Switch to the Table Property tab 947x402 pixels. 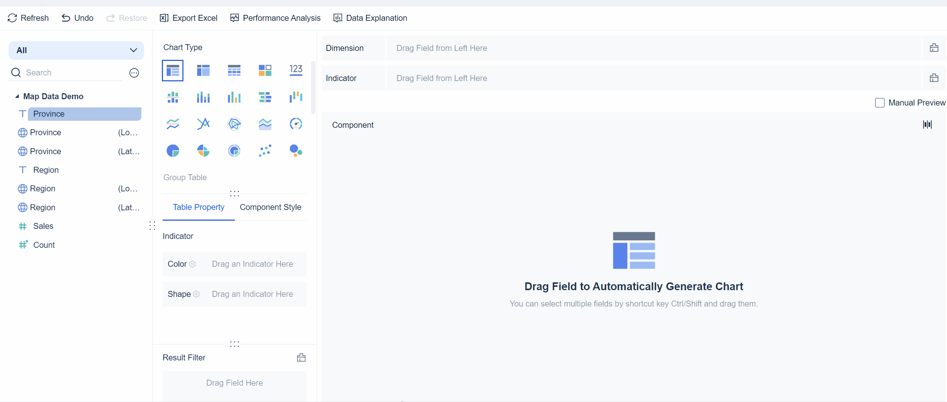pos(198,207)
